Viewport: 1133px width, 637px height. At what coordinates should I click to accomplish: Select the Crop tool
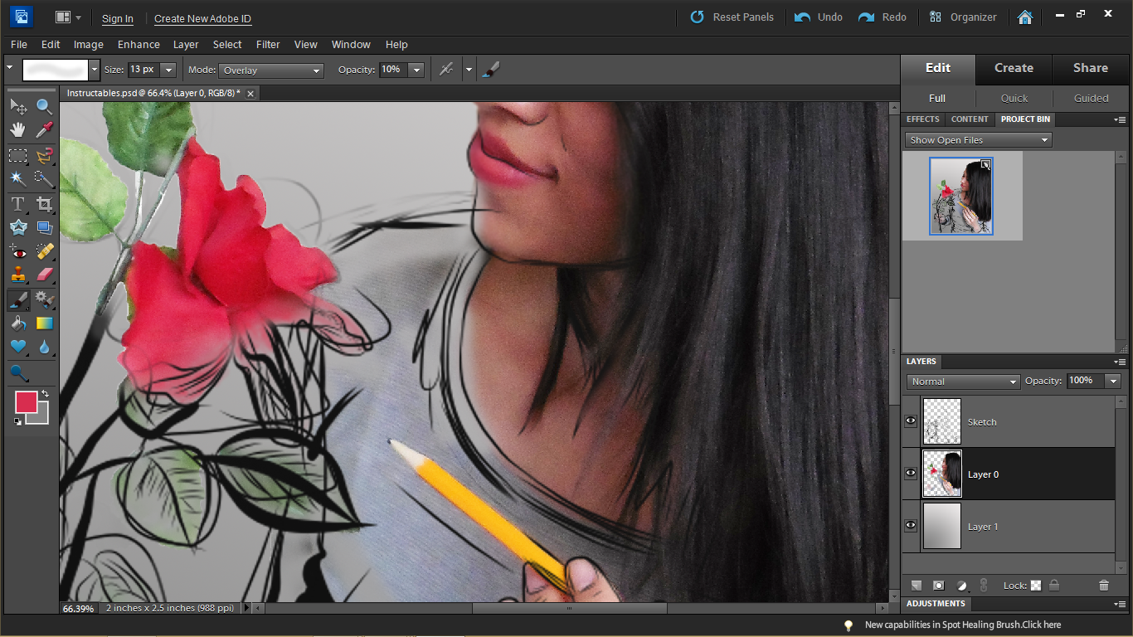(x=45, y=203)
